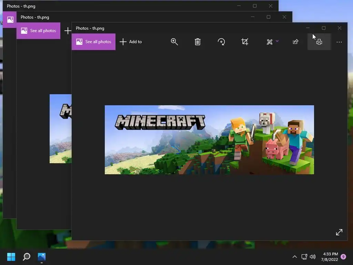Click the plus icon in middle Photos window
353x265 pixels.
tap(68, 31)
